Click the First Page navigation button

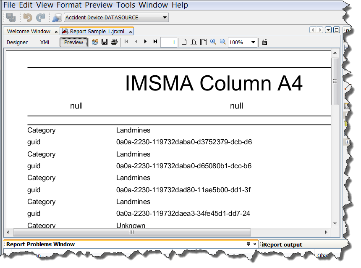126,42
